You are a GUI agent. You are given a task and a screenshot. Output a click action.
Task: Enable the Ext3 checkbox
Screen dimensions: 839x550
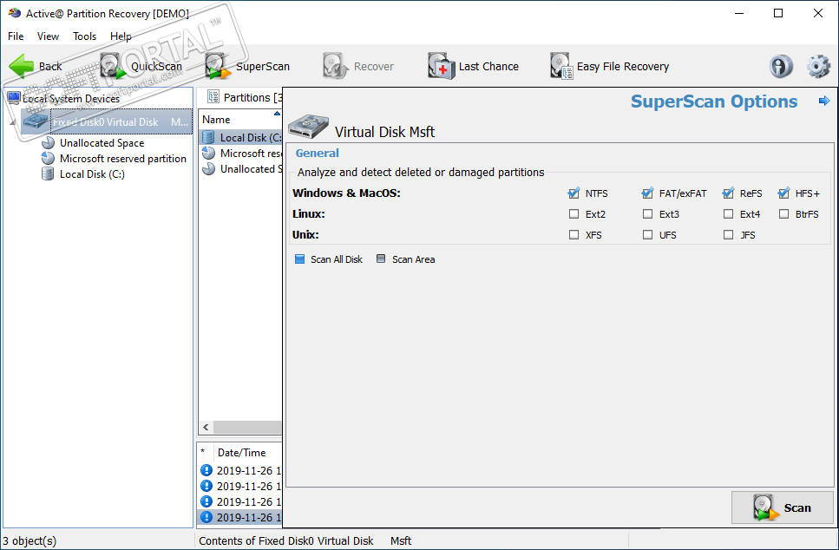click(647, 214)
